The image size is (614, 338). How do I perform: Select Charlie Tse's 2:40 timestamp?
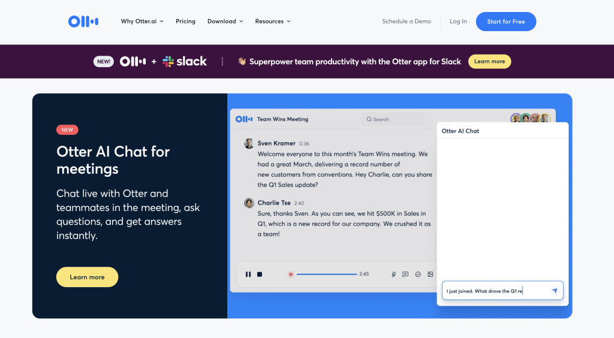pos(299,203)
